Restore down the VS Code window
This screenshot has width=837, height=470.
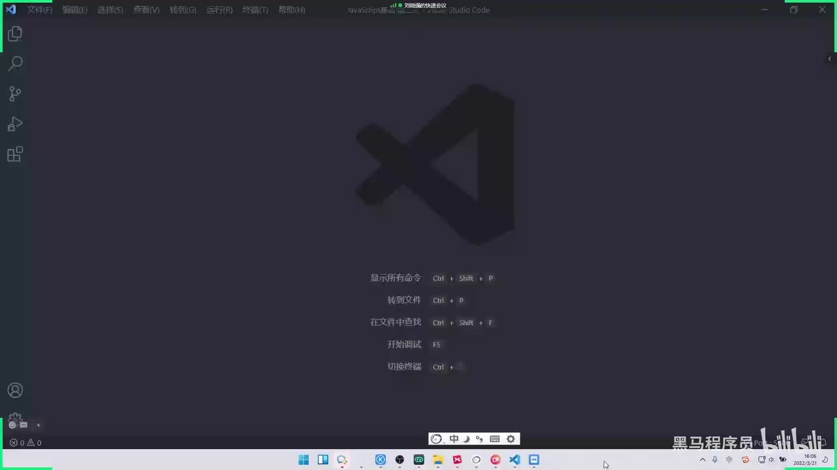pos(794,10)
